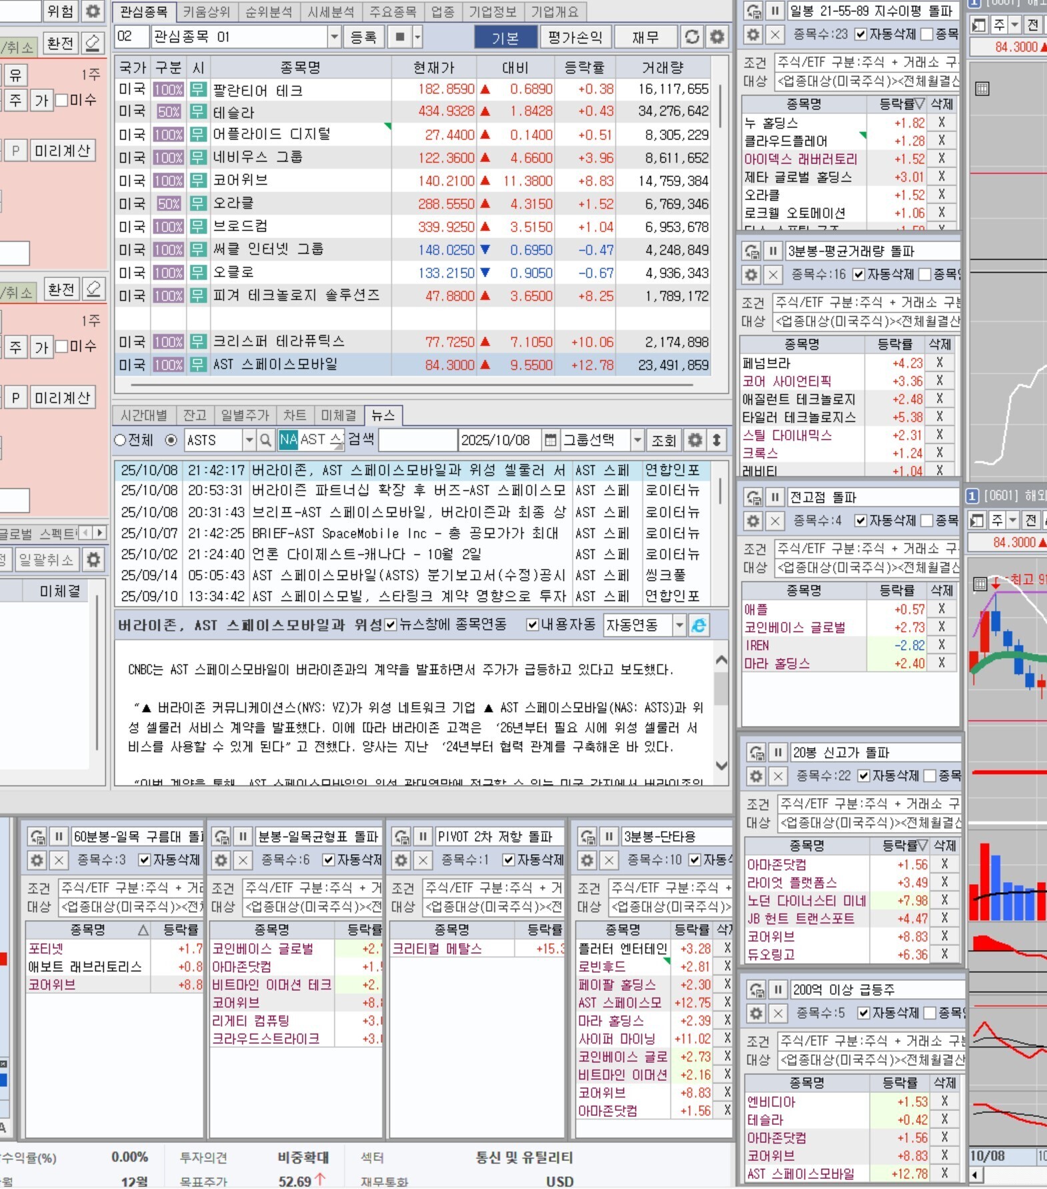Click the 조회 button in news search
This screenshot has width=1047, height=1189.
click(664, 440)
